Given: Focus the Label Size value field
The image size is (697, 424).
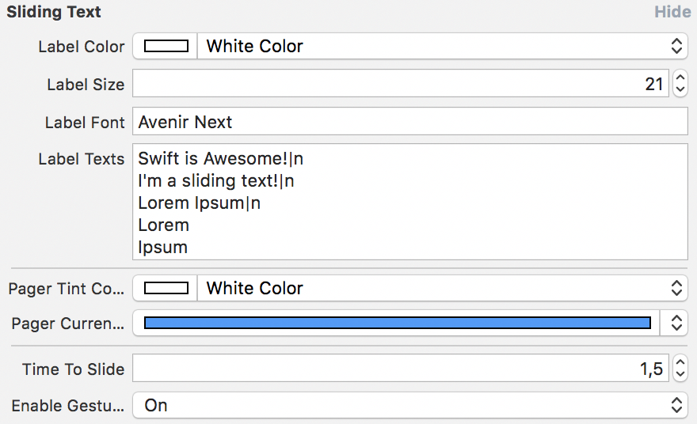Looking at the screenshot, I should 400,83.
